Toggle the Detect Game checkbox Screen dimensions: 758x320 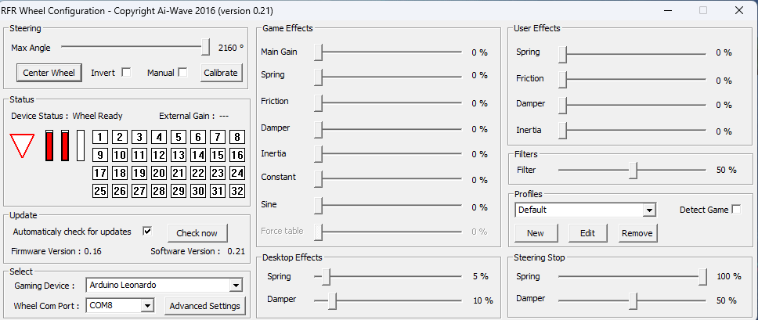click(x=736, y=210)
